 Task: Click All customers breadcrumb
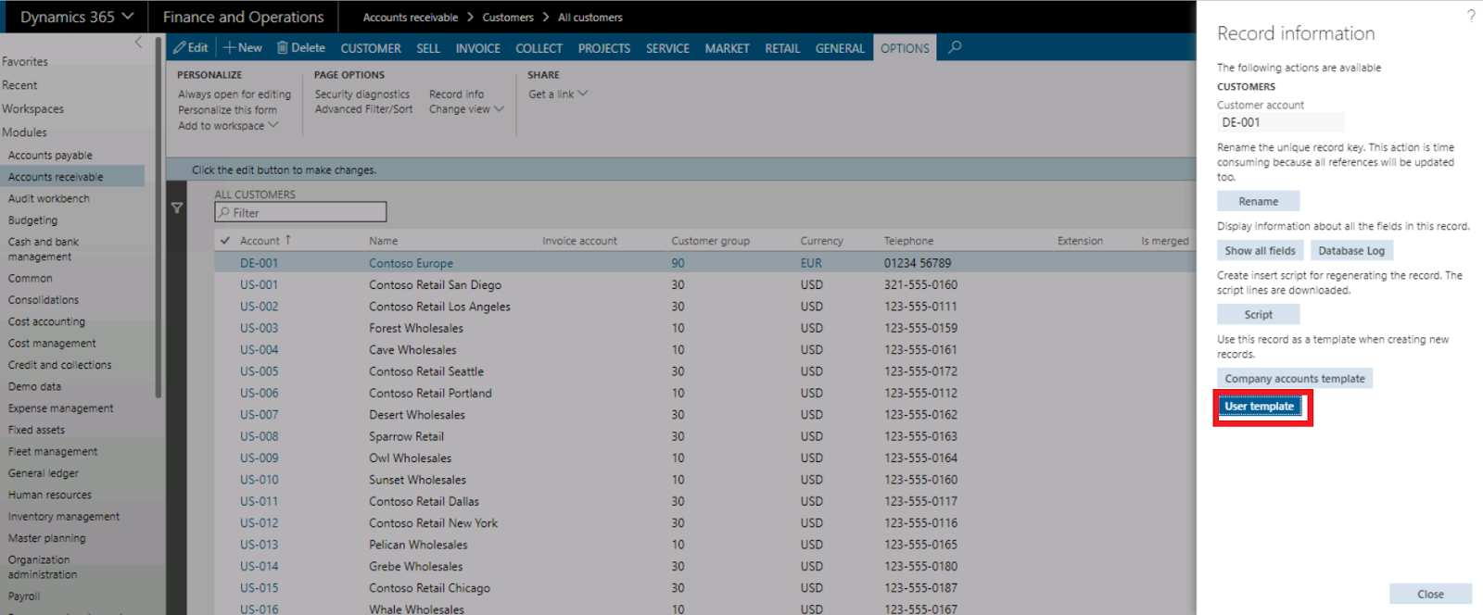590,18
